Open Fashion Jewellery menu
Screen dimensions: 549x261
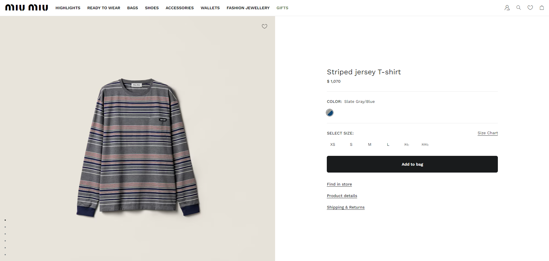coord(248,8)
